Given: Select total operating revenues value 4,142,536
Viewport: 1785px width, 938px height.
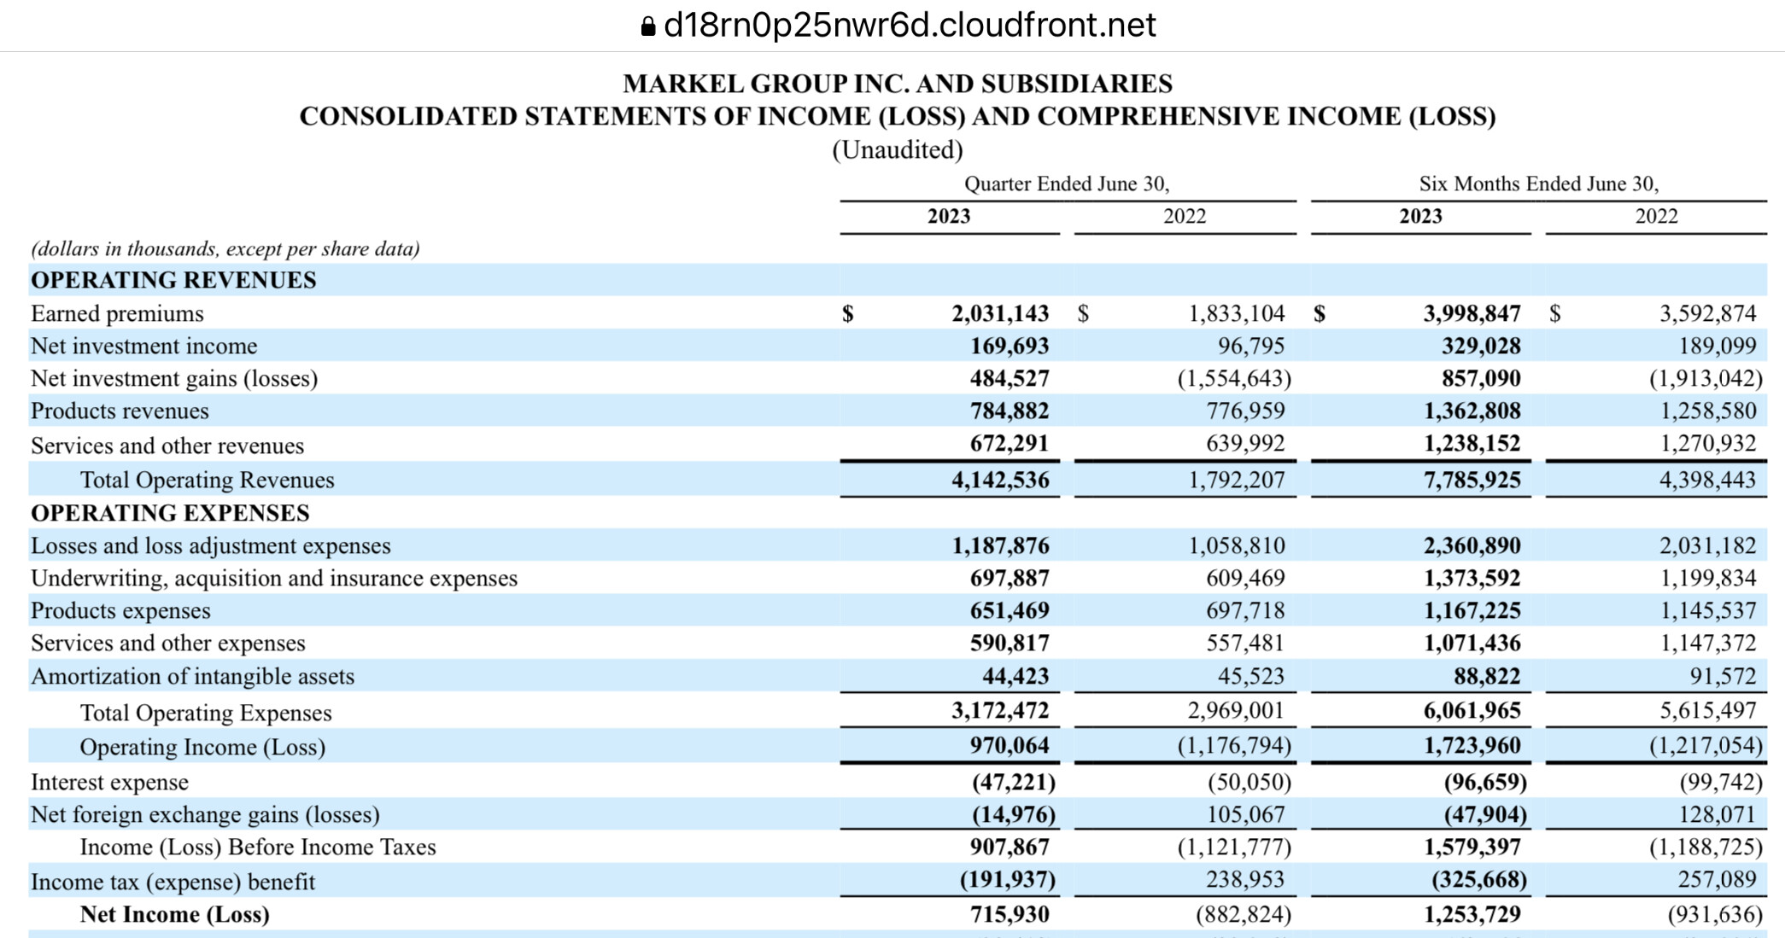Looking at the screenshot, I should [x=1000, y=481].
